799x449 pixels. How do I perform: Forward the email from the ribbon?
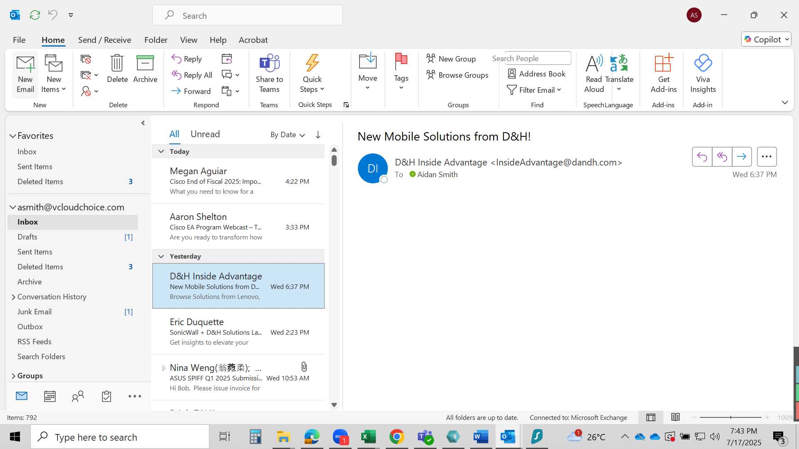click(191, 91)
